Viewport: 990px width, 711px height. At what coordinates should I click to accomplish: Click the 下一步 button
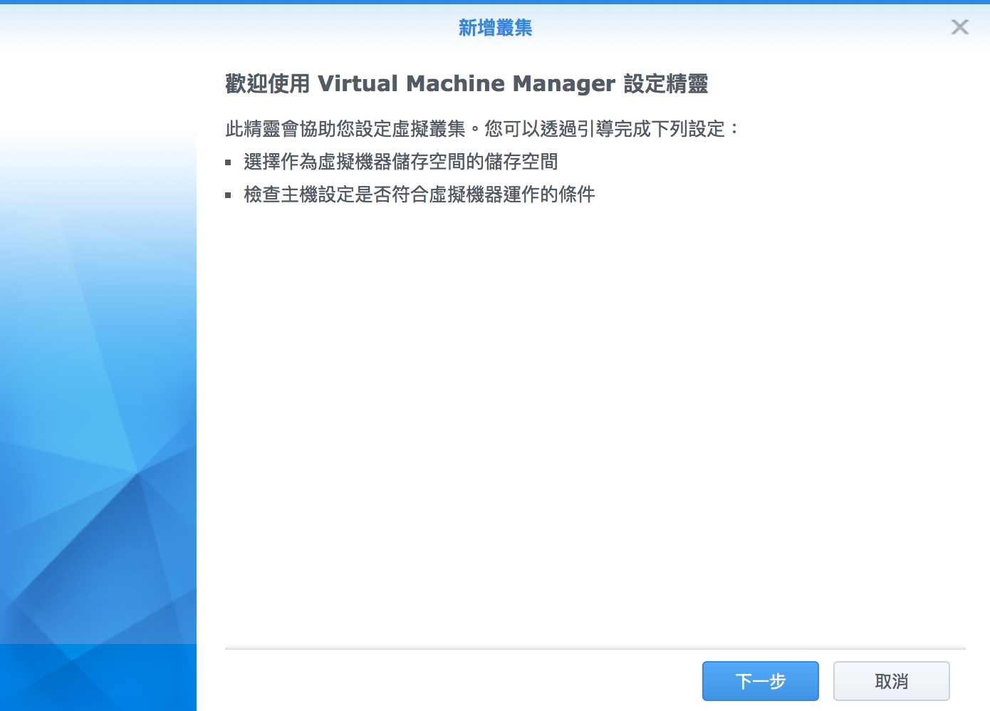[x=760, y=681]
